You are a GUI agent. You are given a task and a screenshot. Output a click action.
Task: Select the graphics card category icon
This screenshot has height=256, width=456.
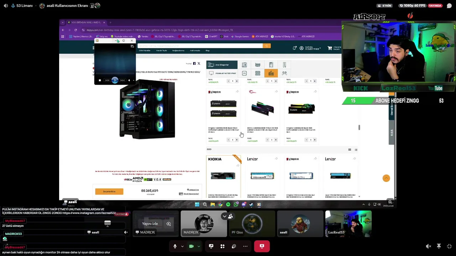258,65
